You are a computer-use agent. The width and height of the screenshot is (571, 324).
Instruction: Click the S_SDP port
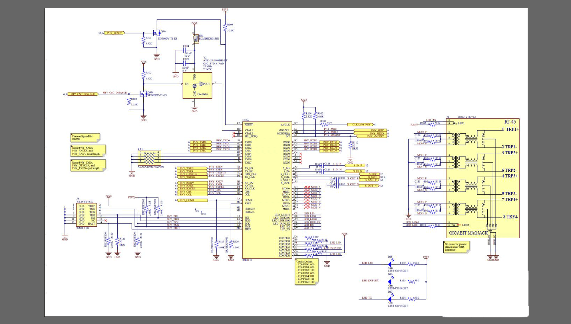369,174
